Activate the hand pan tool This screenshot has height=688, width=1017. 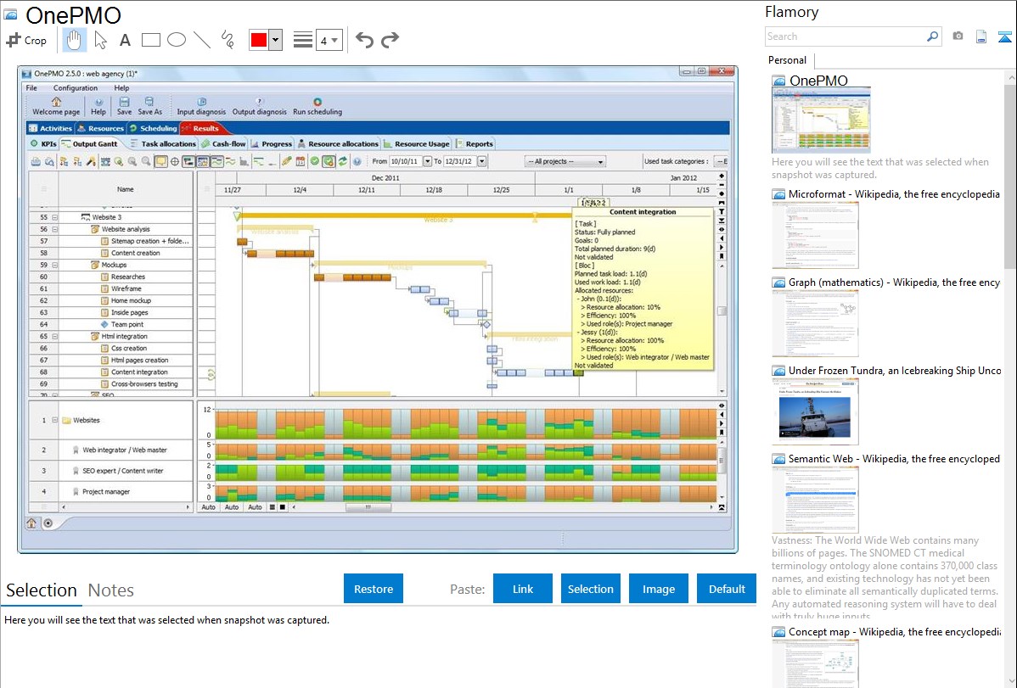point(74,40)
